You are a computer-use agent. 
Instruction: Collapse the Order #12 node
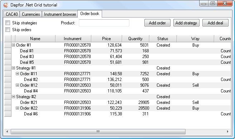click(x=18, y=85)
